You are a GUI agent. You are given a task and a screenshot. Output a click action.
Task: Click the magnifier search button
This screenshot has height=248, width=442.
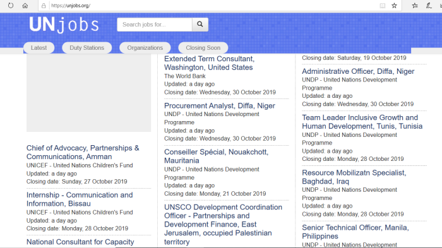click(x=200, y=25)
